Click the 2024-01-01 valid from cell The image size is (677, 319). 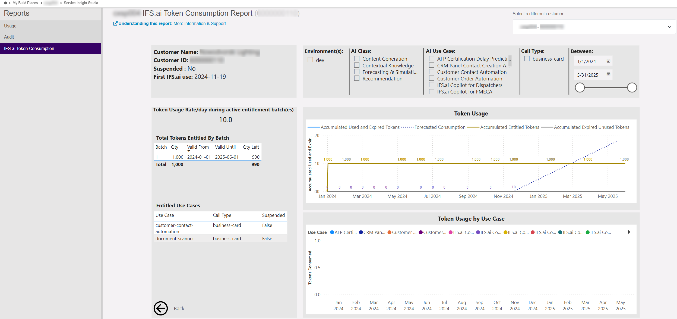pos(199,157)
